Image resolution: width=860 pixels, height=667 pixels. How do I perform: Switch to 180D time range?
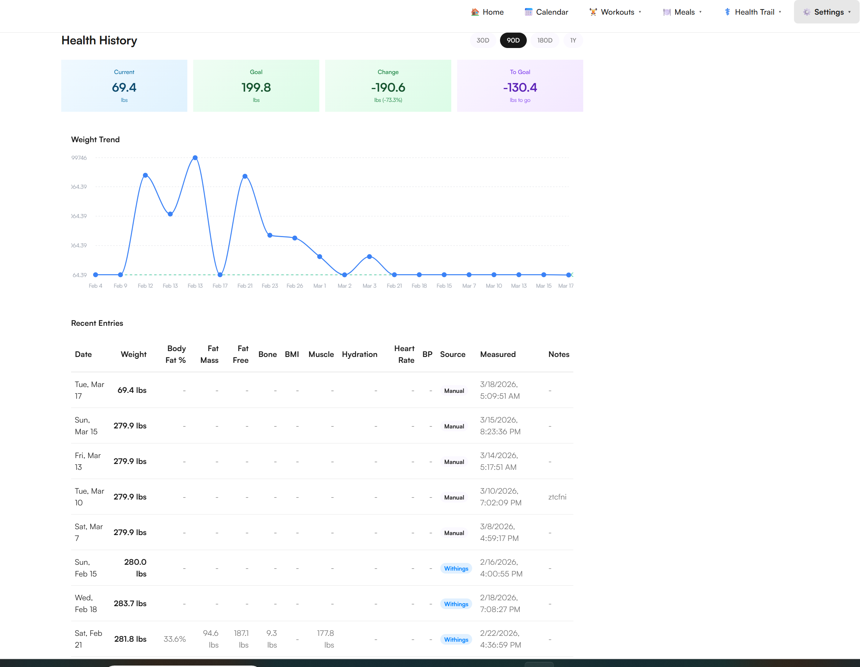click(545, 40)
